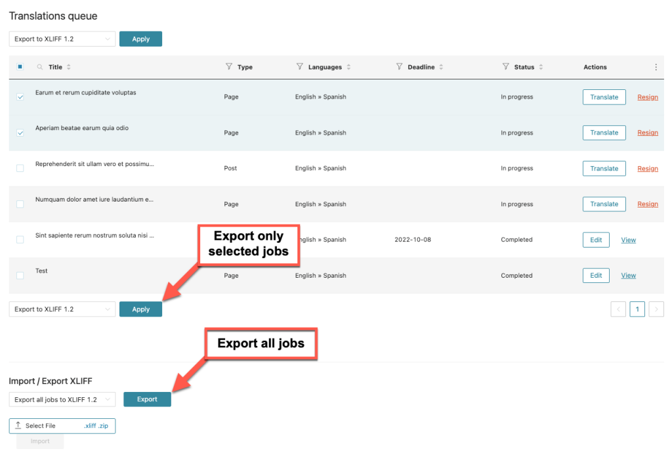
Task: Toggle the select-all checkbox in the header
Action: 20,66
